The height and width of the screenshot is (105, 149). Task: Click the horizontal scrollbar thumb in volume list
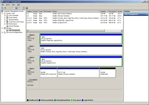pos(67,30)
